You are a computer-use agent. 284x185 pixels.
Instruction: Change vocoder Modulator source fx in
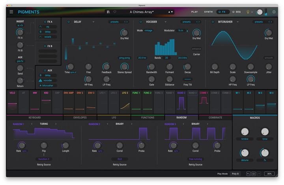click(x=181, y=30)
